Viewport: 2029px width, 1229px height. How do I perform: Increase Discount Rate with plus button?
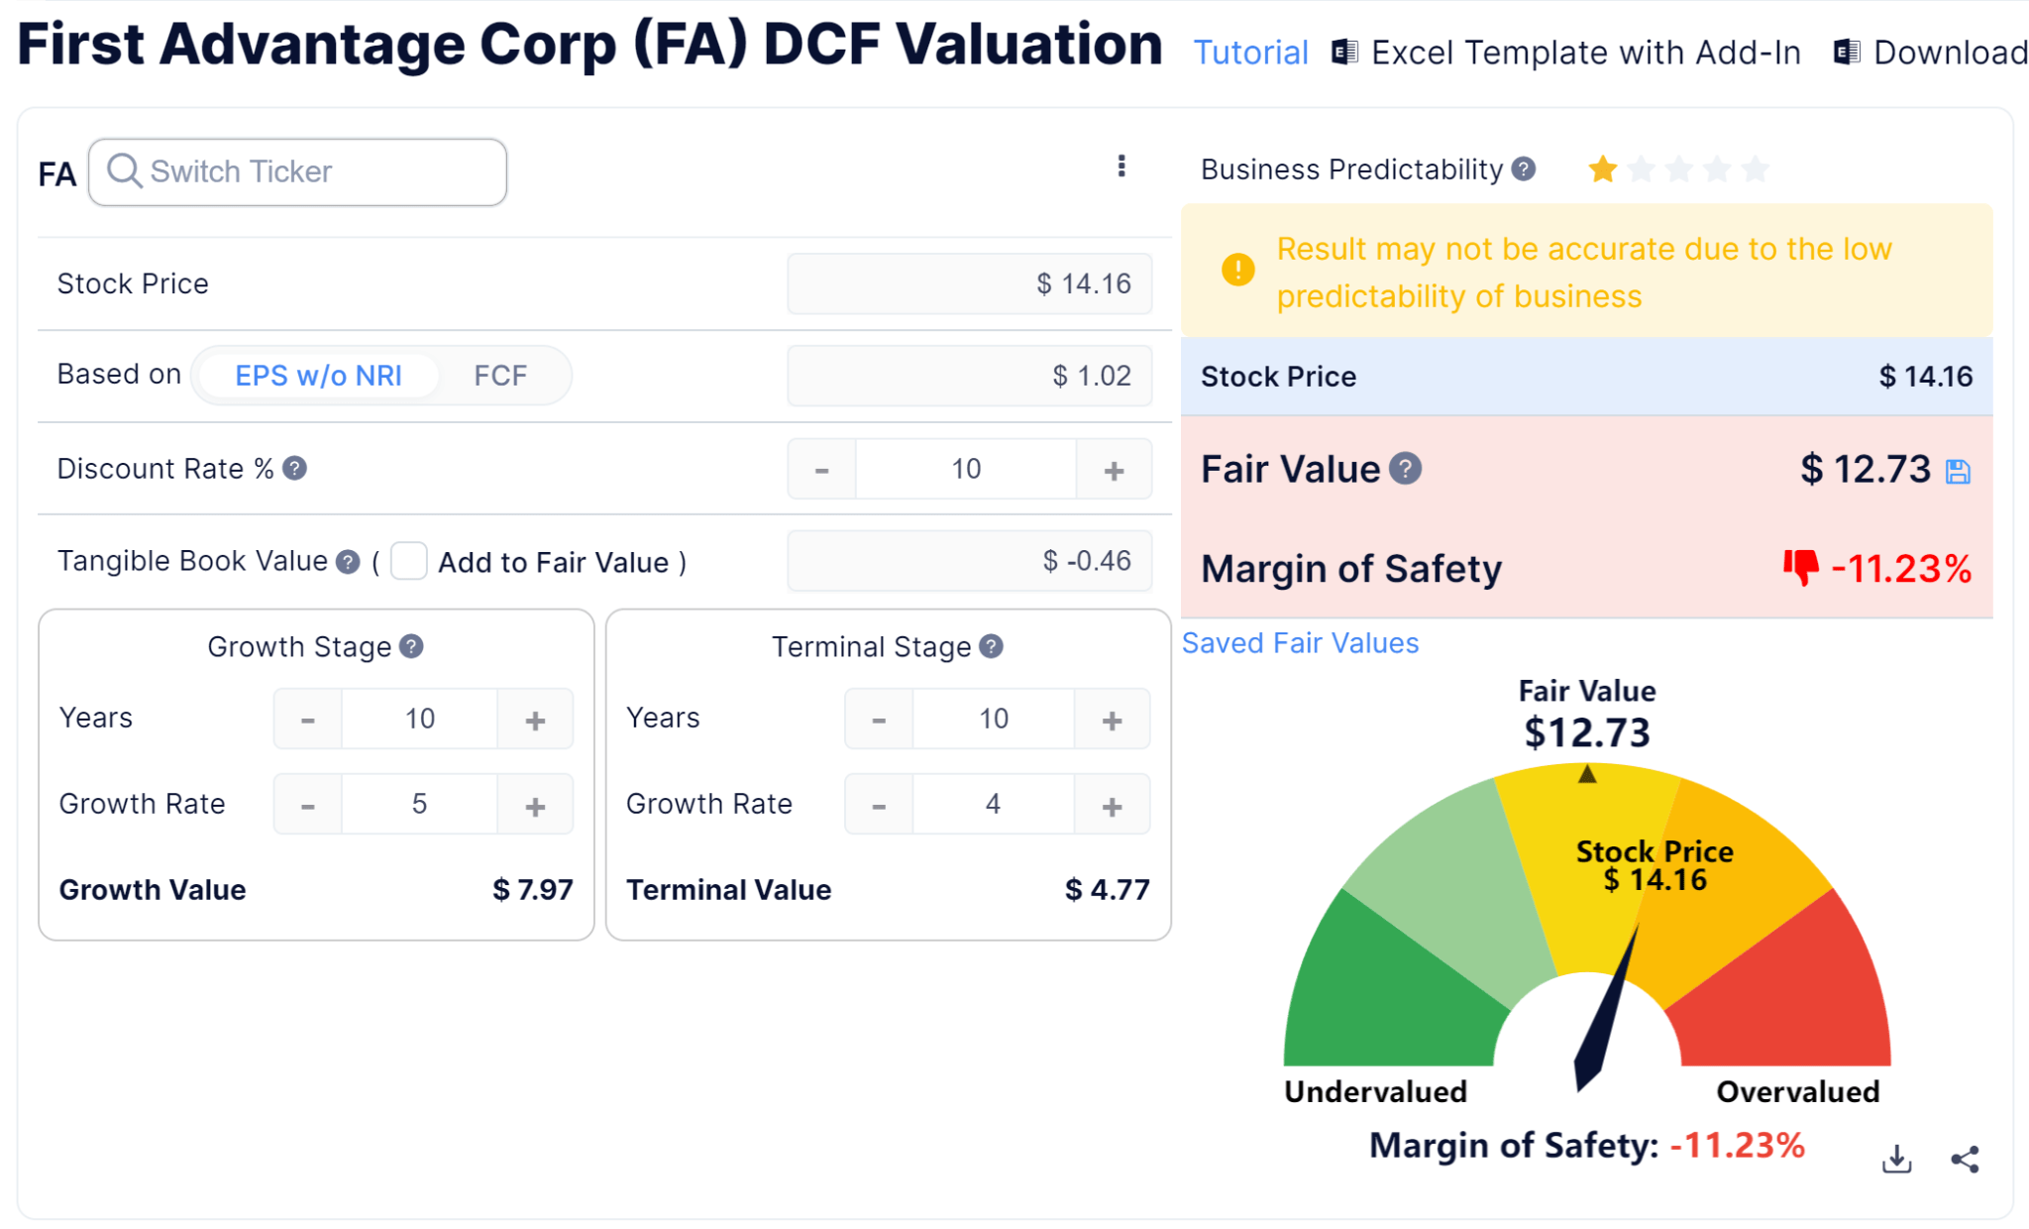click(x=1113, y=468)
